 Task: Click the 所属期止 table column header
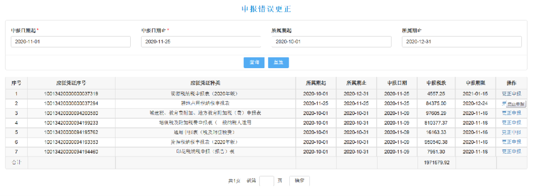[x=357, y=83]
